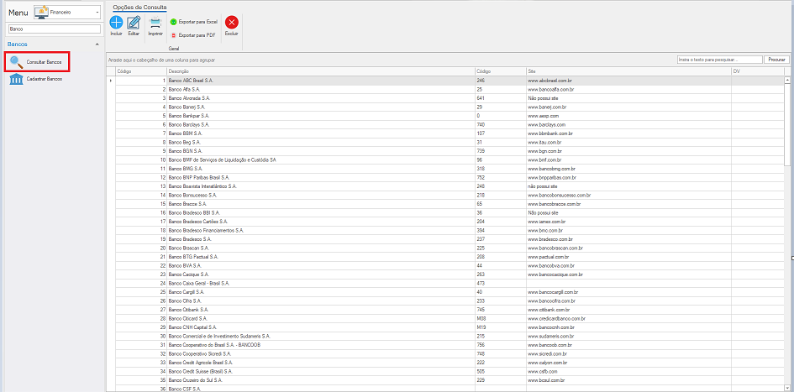The height and width of the screenshot is (392, 794).
Task: Sort by the Site column header
Action: [x=628, y=71]
